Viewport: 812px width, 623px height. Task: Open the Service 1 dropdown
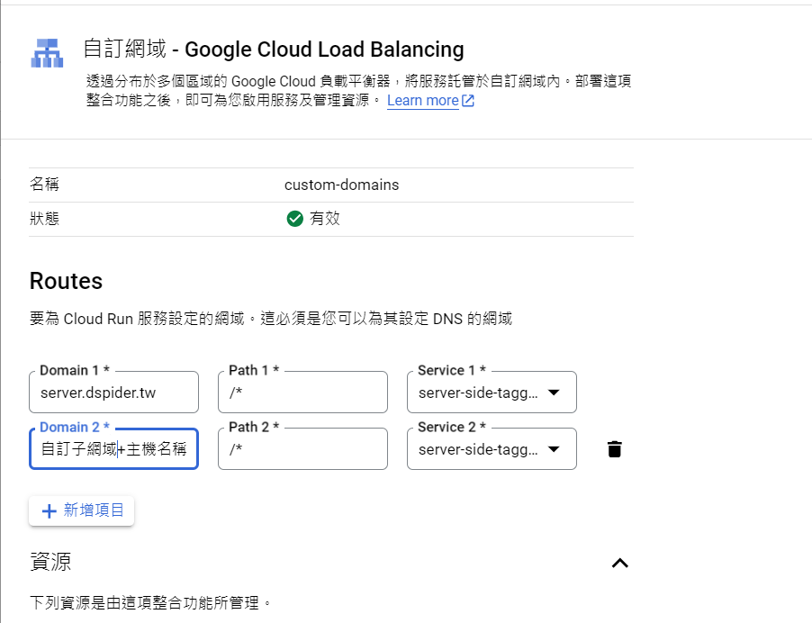coord(492,392)
